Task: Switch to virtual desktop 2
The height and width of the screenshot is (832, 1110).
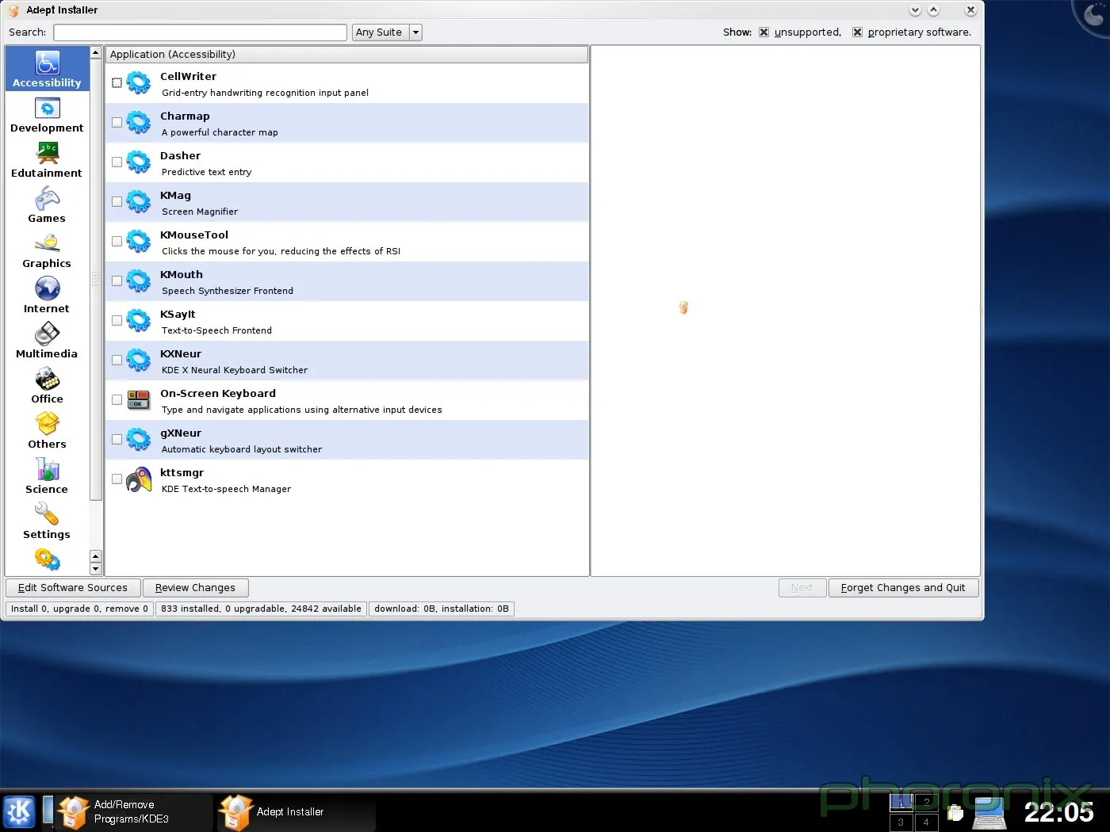Action: point(926,802)
